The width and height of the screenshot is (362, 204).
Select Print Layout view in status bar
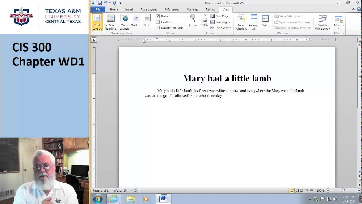(x=292, y=191)
